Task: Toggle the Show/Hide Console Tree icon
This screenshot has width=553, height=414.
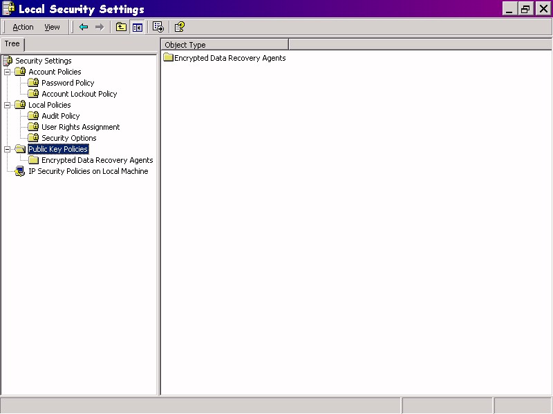Action: click(x=137, y=27)
